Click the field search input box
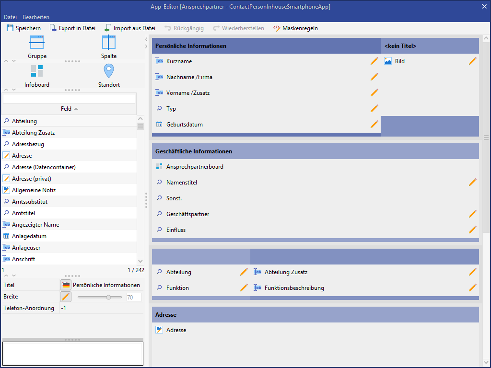Viewport: 491px width, 368px height. coord(69,99)
